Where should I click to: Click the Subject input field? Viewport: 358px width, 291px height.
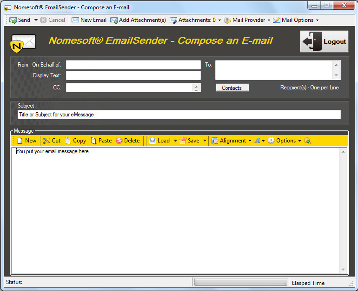[179, 115]
